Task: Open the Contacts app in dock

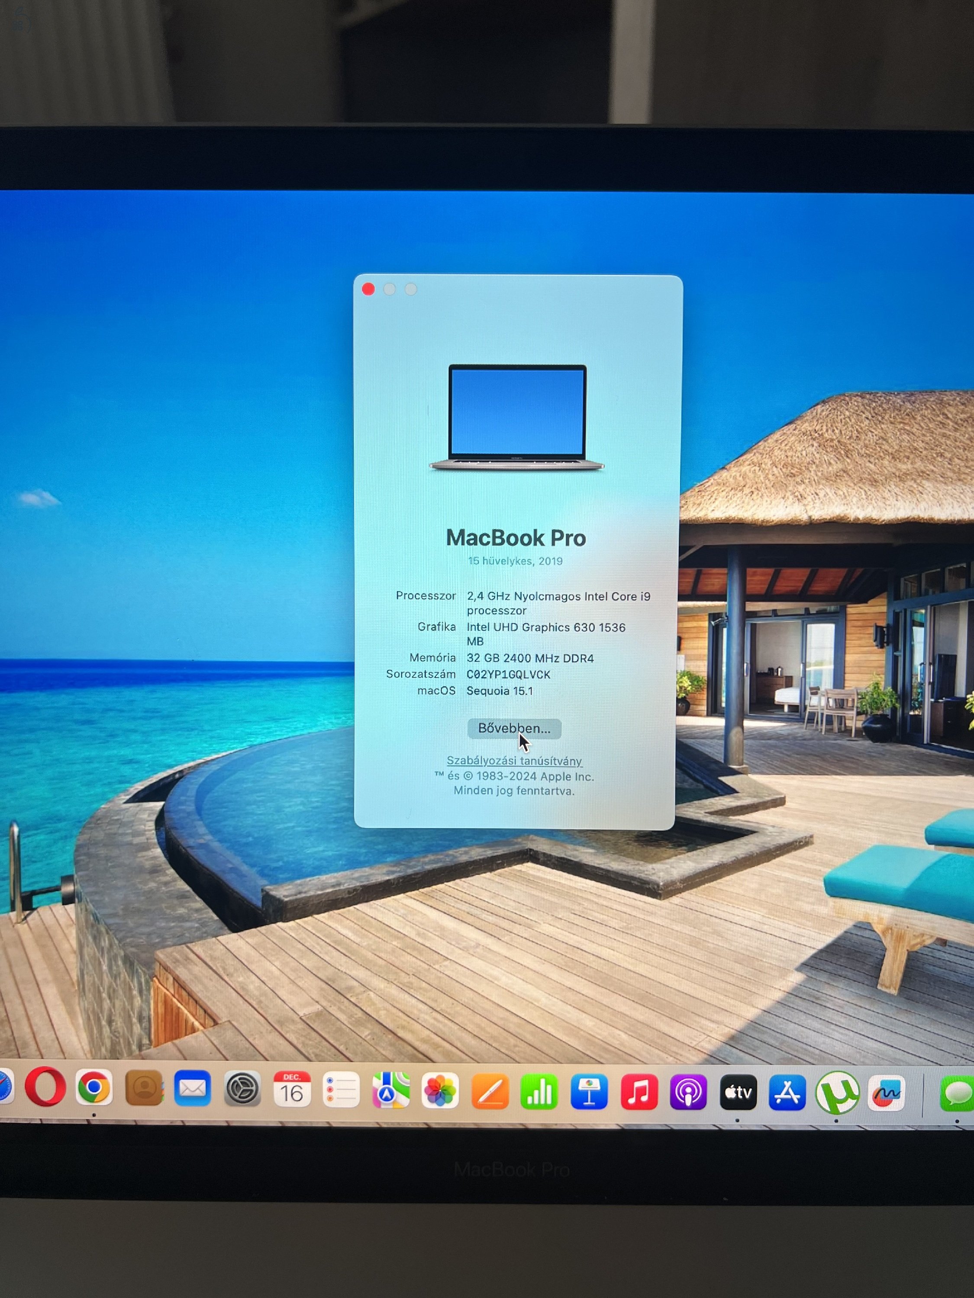Action: 145,1089
